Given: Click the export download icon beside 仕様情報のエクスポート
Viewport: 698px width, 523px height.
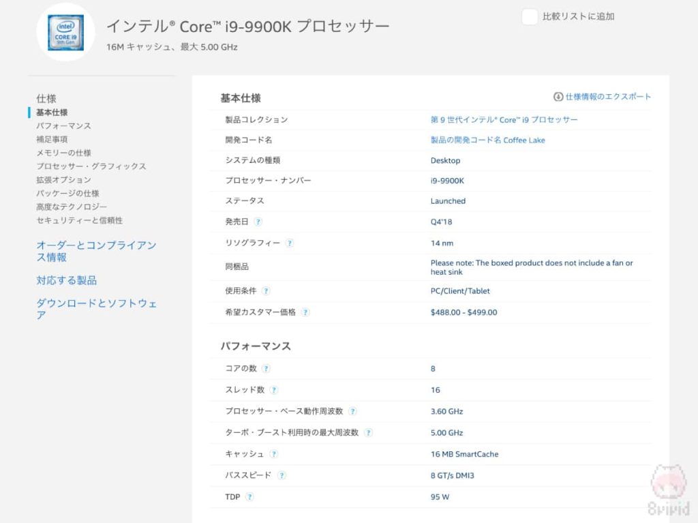Looking at the screenshot, I should point(558,97).
